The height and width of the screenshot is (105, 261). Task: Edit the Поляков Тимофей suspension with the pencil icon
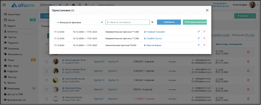[x=199, y=32]
